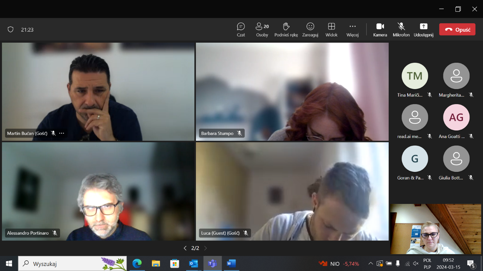Show the Osoby participants list
483x271 pixels.
262,30
